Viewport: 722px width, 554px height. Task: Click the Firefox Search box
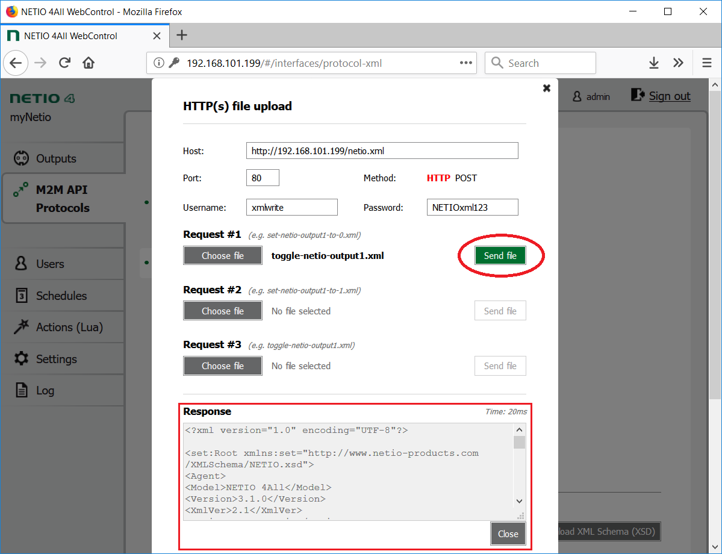[x=540, y=63]
